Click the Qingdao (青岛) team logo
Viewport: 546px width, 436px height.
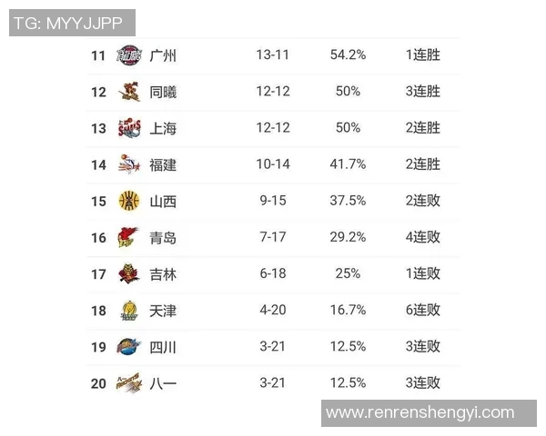tap(129, 238)
